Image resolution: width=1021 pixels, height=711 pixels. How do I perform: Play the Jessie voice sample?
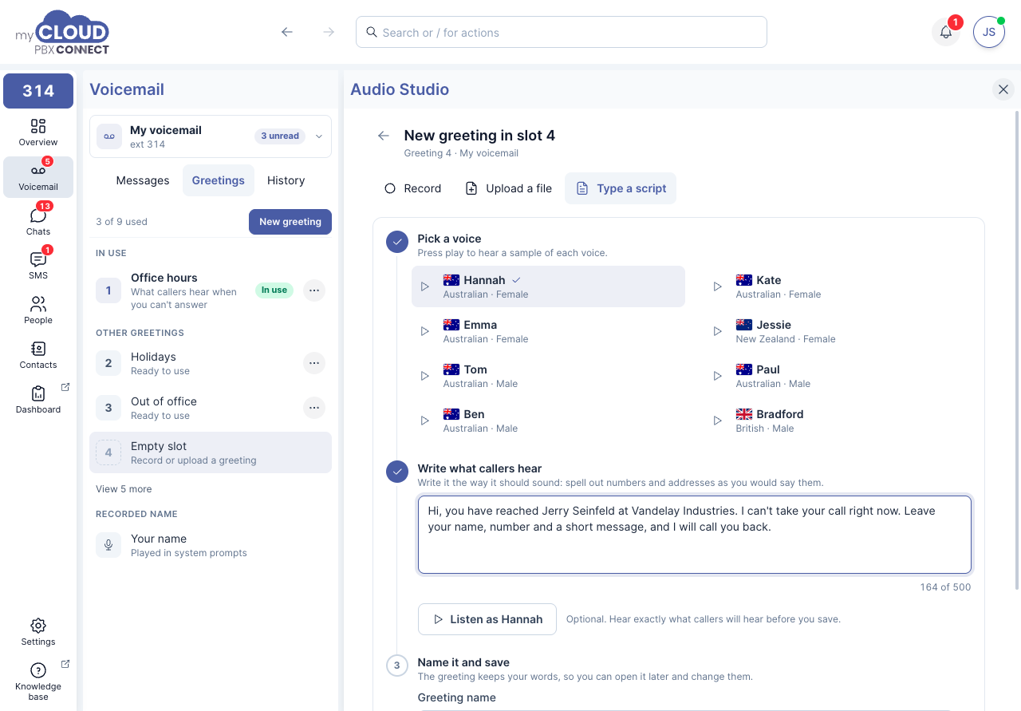(x=718, y=331)
